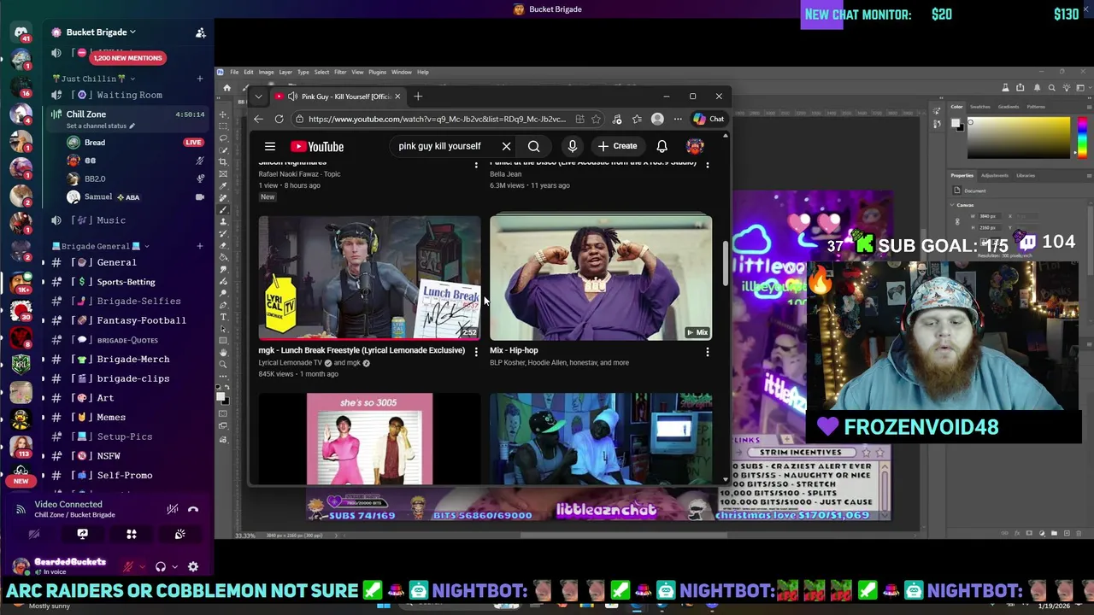Expand the Bucket Brigade server menu
The image size is (1094, 615).
(101, 32)
